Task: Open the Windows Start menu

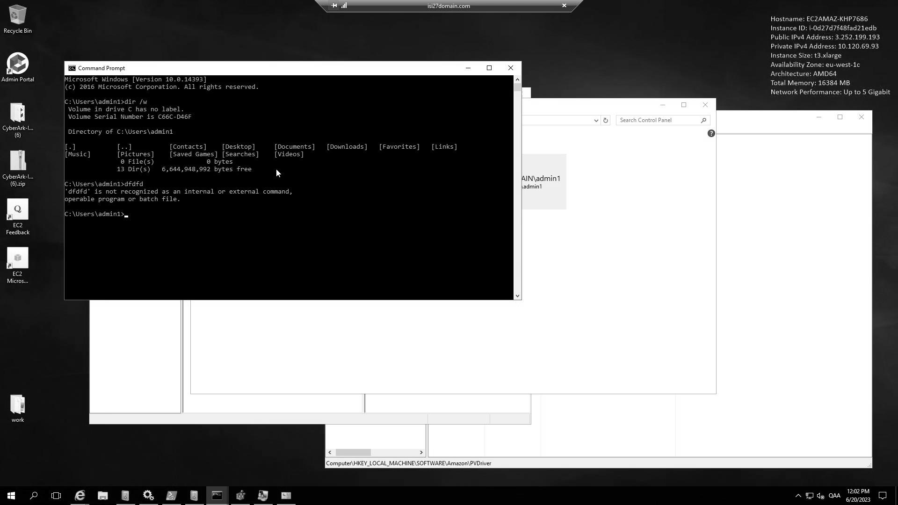Action: point(11,496)
